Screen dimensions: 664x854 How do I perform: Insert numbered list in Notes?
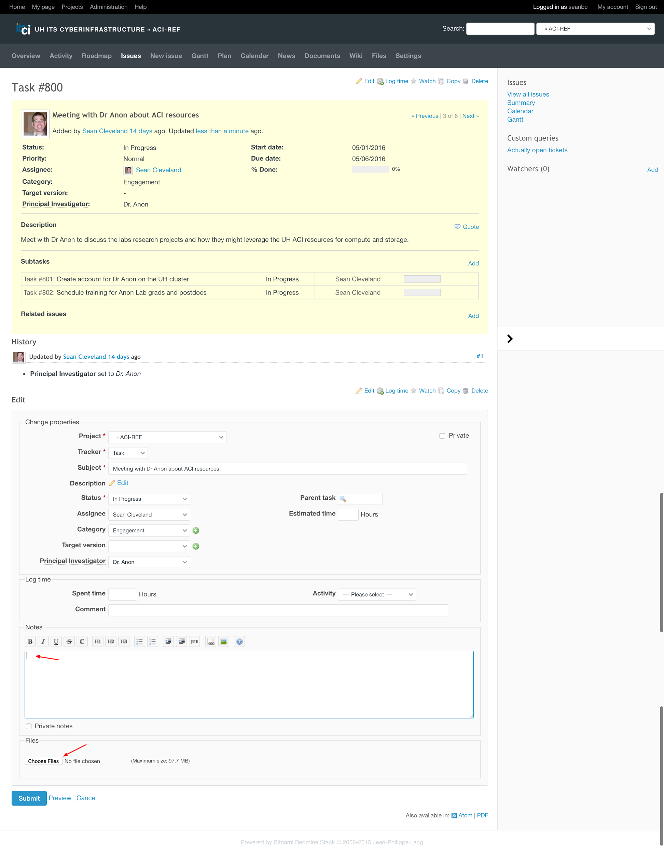coord(153,641)
